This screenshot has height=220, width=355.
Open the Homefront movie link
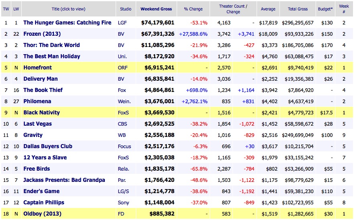[37, 68]
